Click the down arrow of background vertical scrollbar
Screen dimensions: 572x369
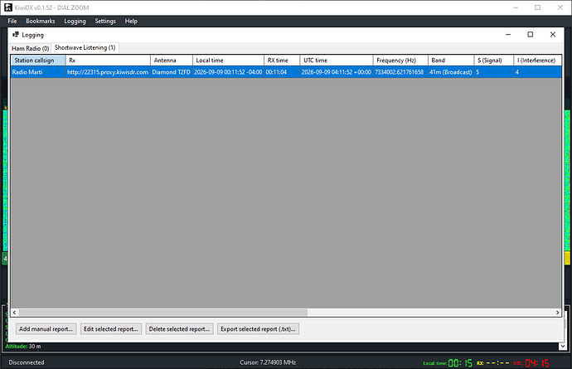(563, 346)
